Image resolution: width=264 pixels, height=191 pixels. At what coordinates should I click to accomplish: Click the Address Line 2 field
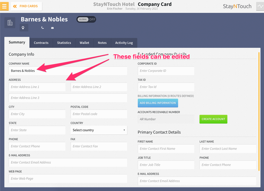[99, 87]
